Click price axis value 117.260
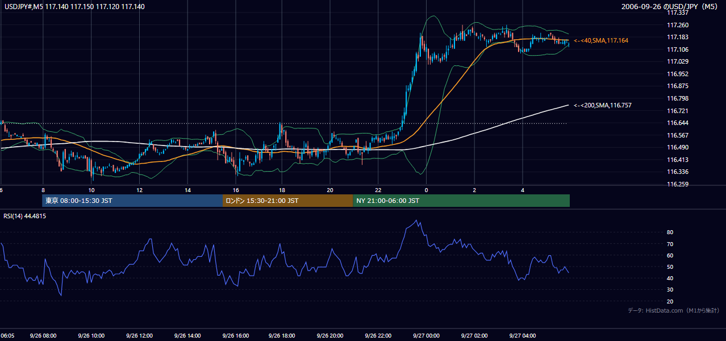Image resolution: width=726 pixels, height=341 pixels. [x=678, y=25]
